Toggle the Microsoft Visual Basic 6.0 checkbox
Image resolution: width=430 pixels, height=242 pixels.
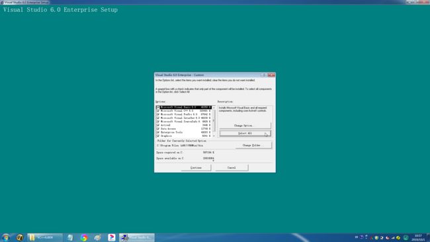[158, 107]
